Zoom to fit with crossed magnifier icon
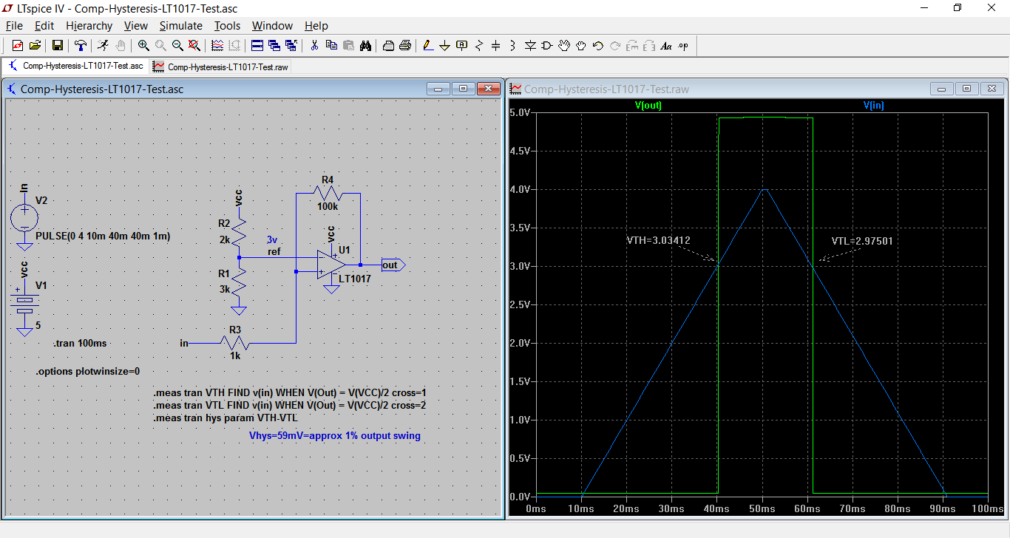This screenshot has width=1010, height=538. [x=194, y=46]
